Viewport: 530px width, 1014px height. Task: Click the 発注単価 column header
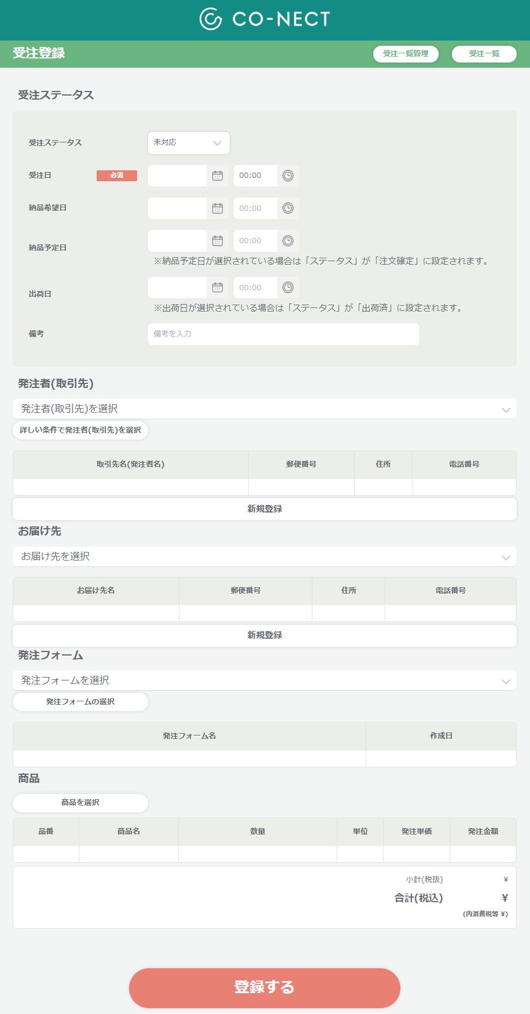click(x=417, y=832)
